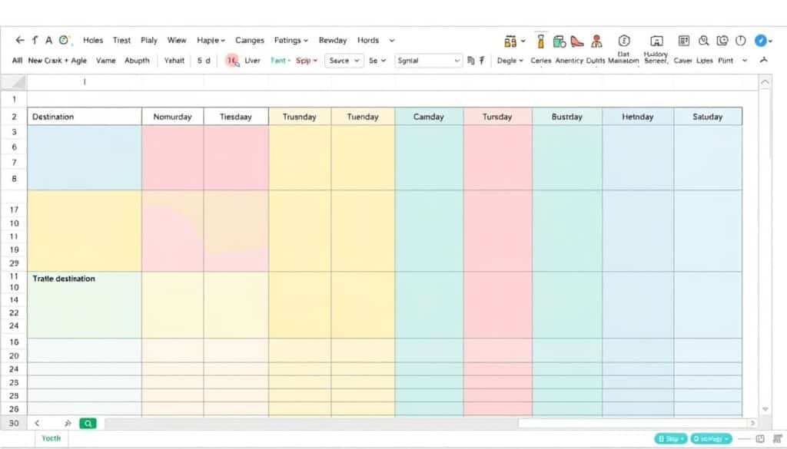Select the Tratte destination cell
Viewport: 787px width, 449px height.
(x=85, y=305)
